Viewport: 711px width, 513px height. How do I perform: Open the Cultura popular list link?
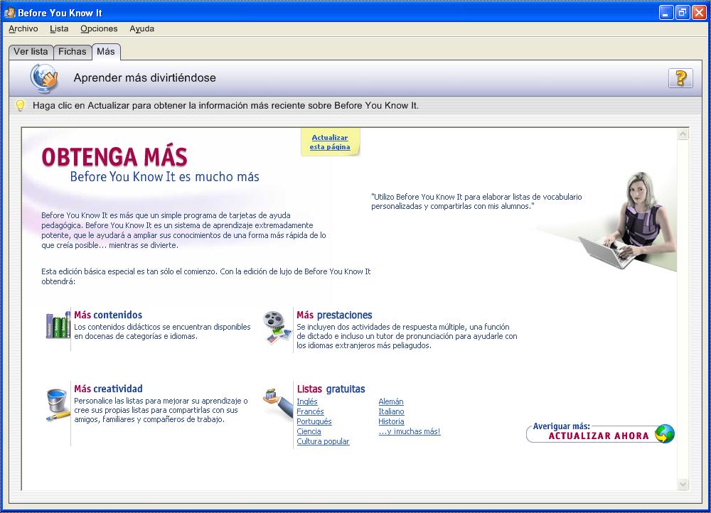[x=323, y=441]
